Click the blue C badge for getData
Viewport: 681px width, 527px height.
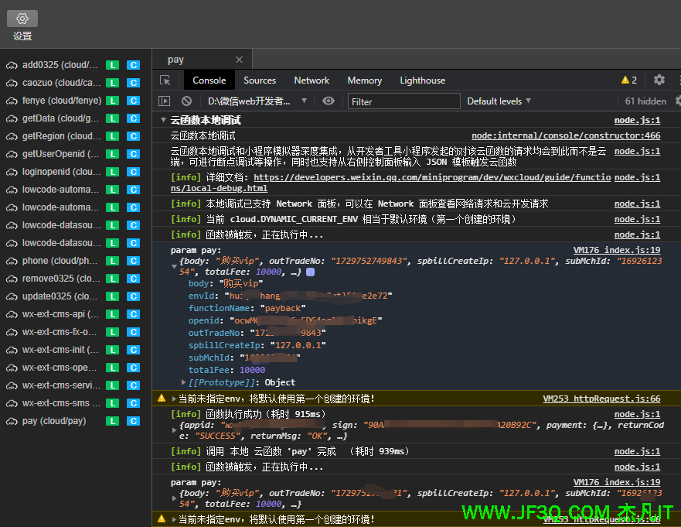pos(133,118)
